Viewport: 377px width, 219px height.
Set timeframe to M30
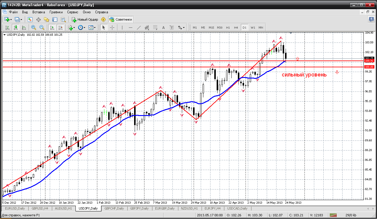point(220,27)
